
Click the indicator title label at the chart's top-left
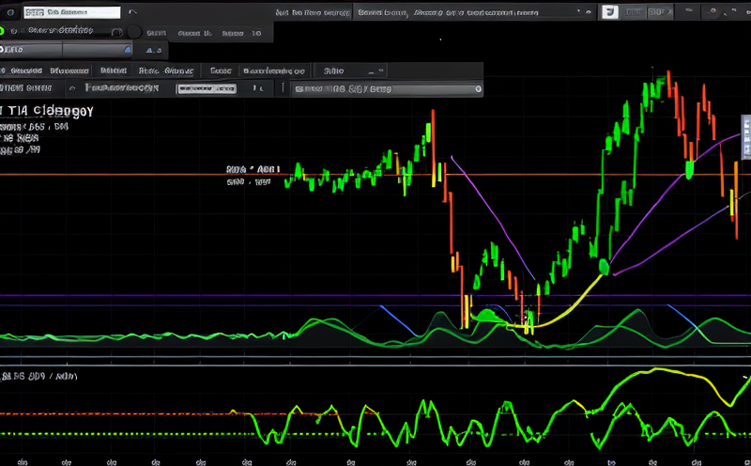[49, 109]
